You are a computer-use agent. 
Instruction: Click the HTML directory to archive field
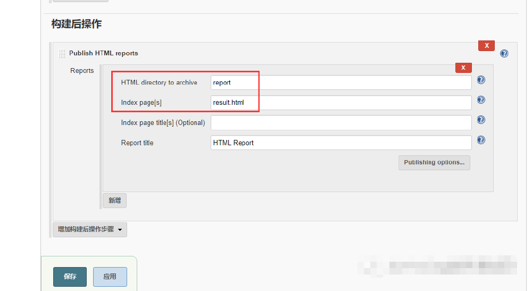[x=341, y=82]
